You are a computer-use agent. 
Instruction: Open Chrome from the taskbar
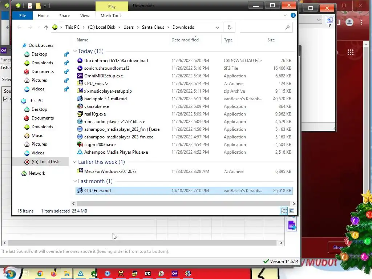click(x=40, y=274)
